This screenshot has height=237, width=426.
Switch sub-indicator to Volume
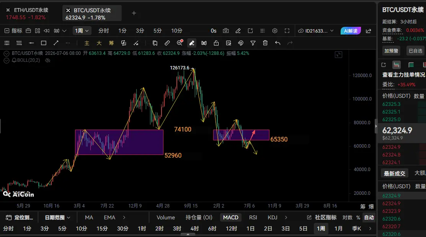[166, 217]
